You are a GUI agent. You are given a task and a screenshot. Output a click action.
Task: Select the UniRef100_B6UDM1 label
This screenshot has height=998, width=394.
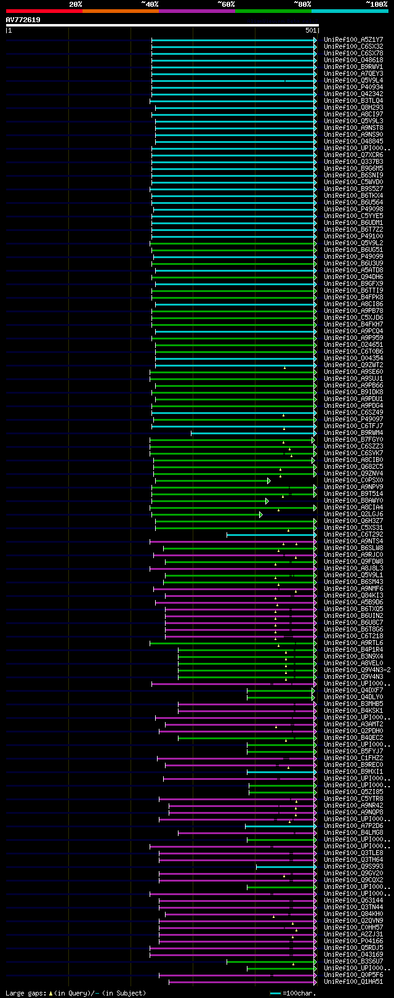(x=353, y=223)
